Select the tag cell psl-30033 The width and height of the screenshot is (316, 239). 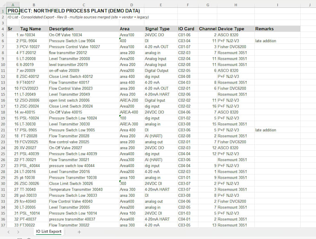[x=34, y=195]
